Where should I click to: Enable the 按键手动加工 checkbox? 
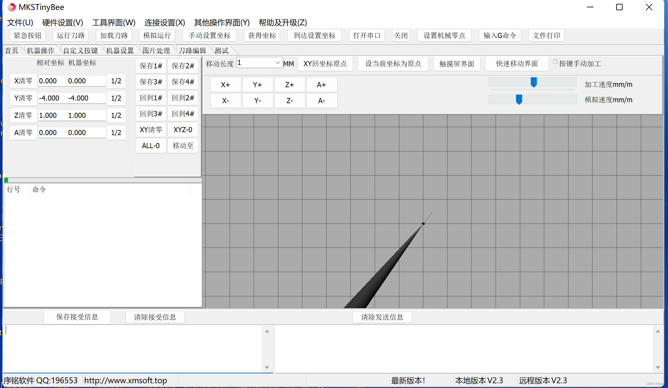(x=555, y=61)
